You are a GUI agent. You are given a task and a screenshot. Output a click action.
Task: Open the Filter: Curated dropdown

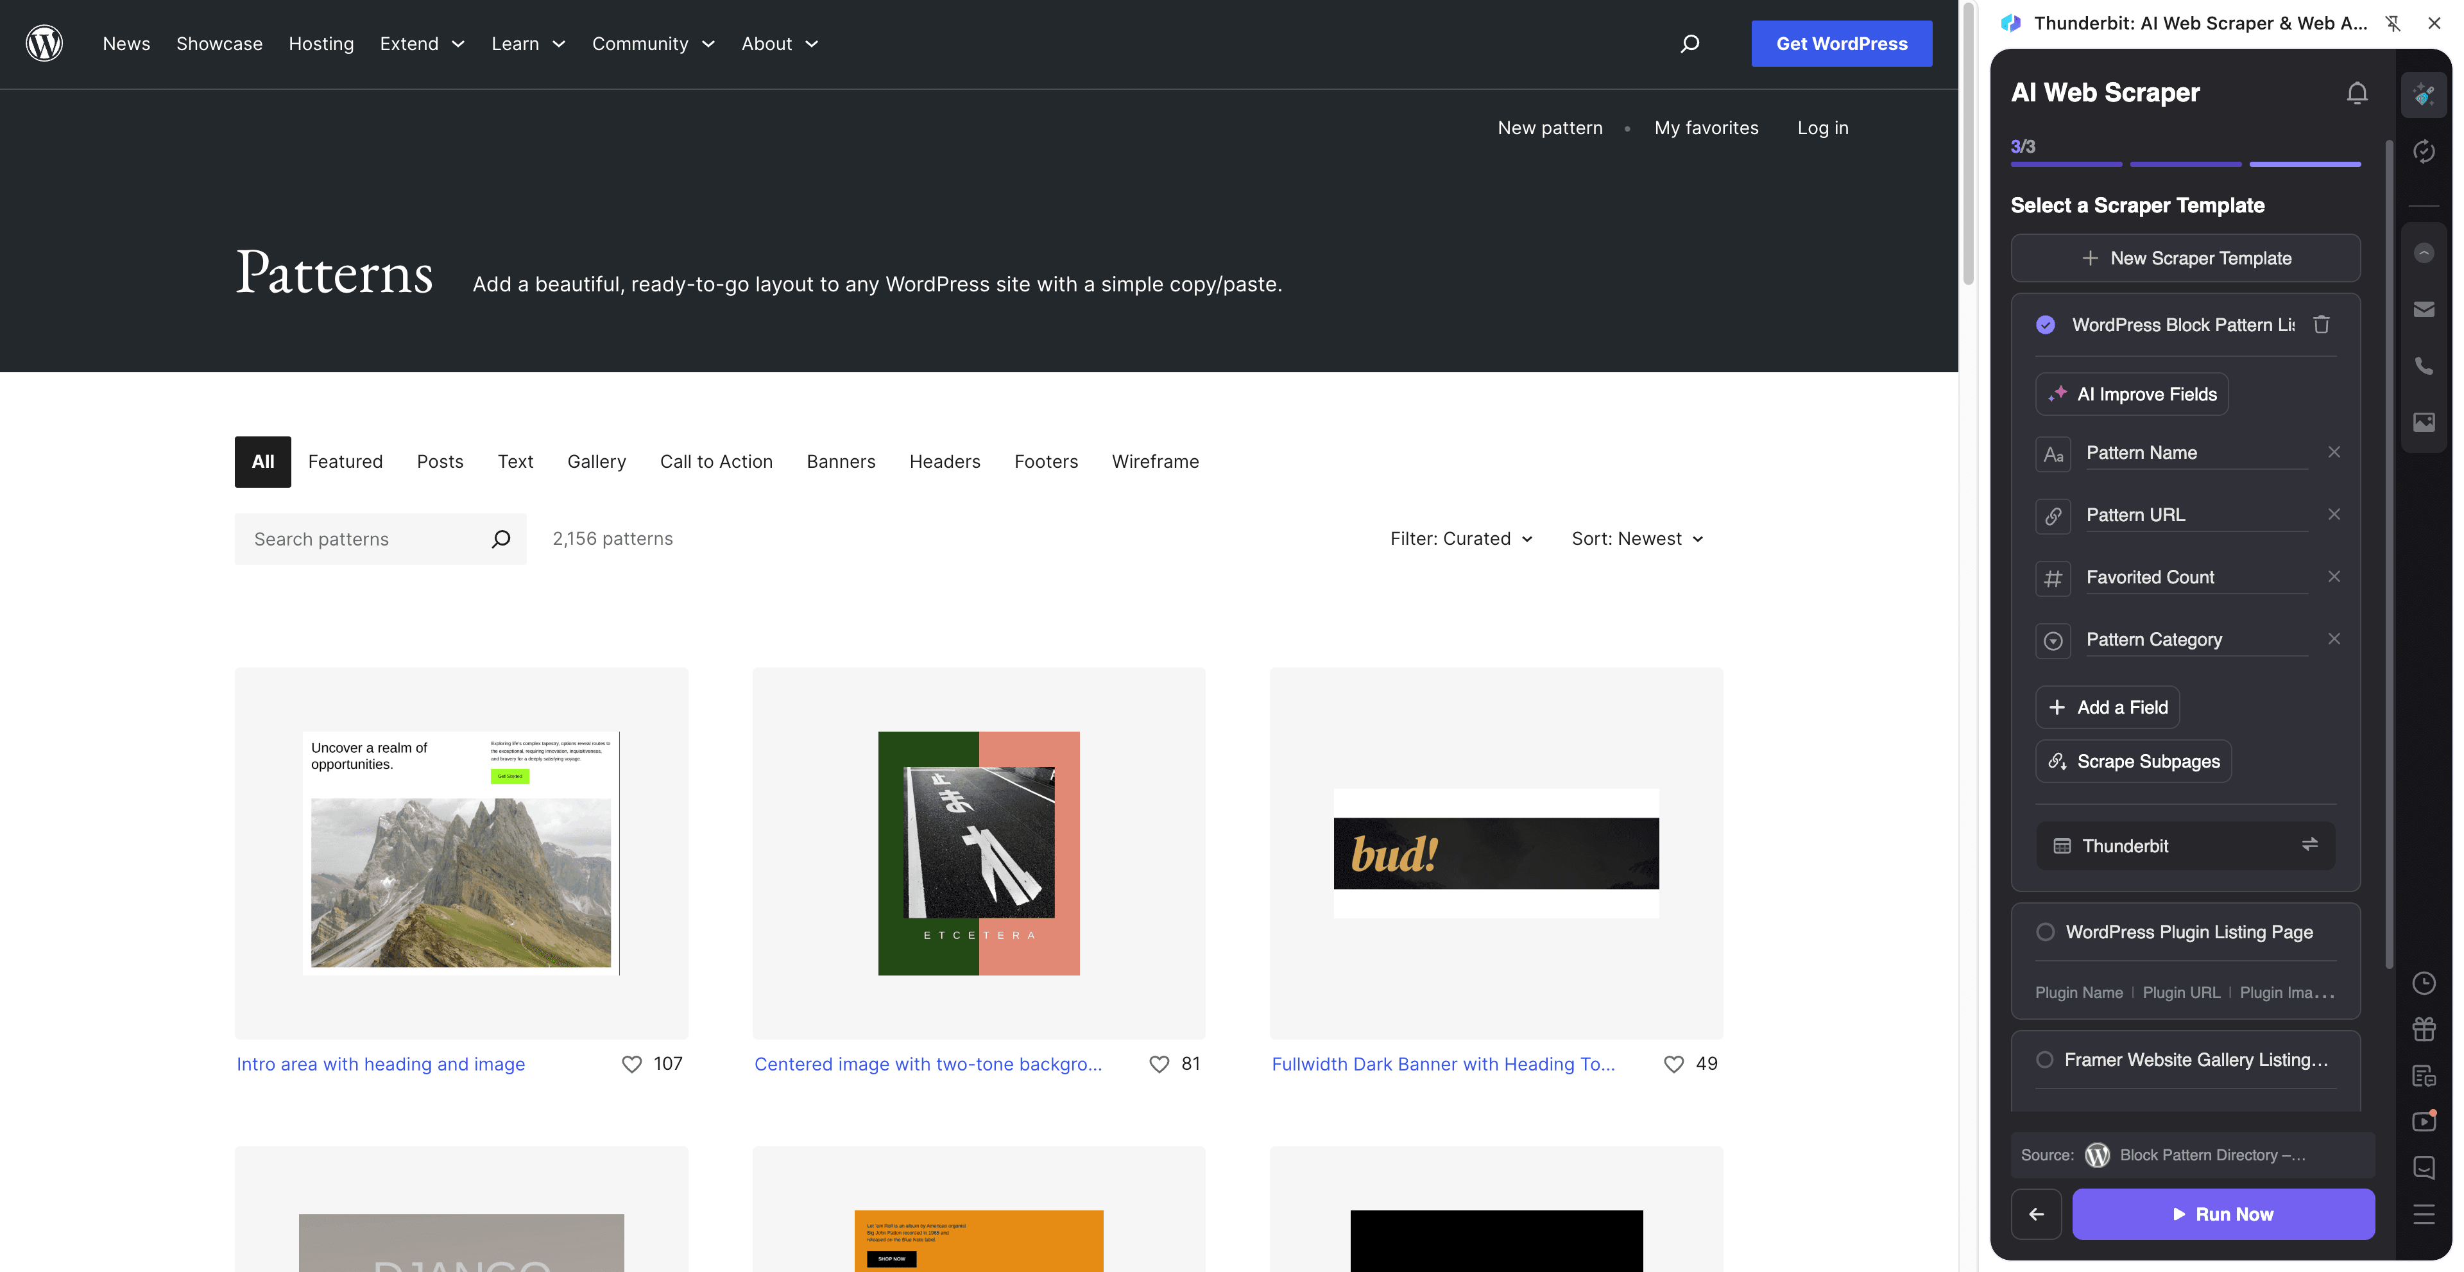(x=1460, y=538)
